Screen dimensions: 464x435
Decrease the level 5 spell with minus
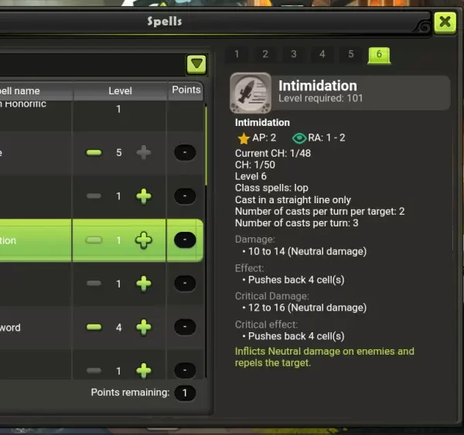[x=94, y=152]
